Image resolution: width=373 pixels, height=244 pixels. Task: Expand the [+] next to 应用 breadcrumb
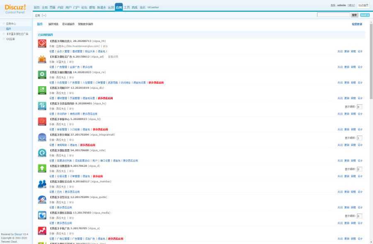[44, 15]
